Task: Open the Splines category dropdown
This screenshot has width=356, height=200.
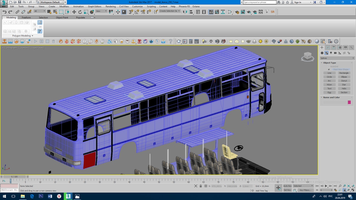Action: (x=337, y=58)
